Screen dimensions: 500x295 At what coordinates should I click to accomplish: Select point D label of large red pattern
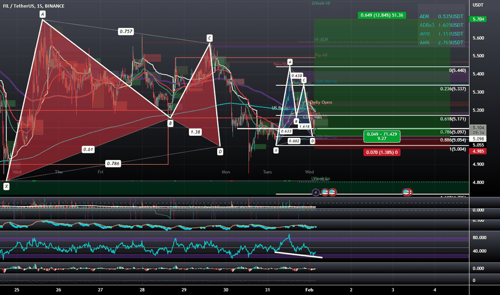coord(220,152)
